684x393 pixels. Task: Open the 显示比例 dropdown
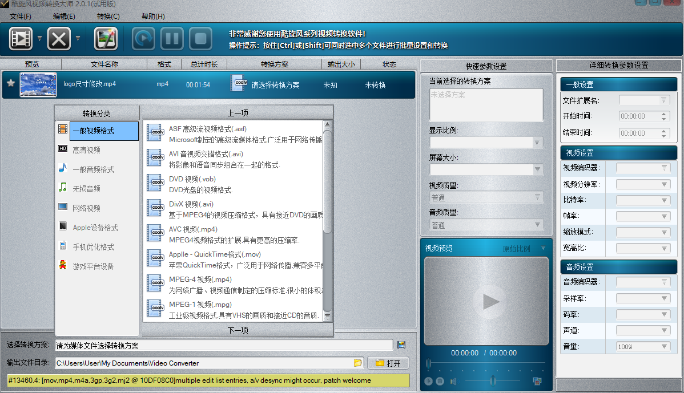click(486, 142)
